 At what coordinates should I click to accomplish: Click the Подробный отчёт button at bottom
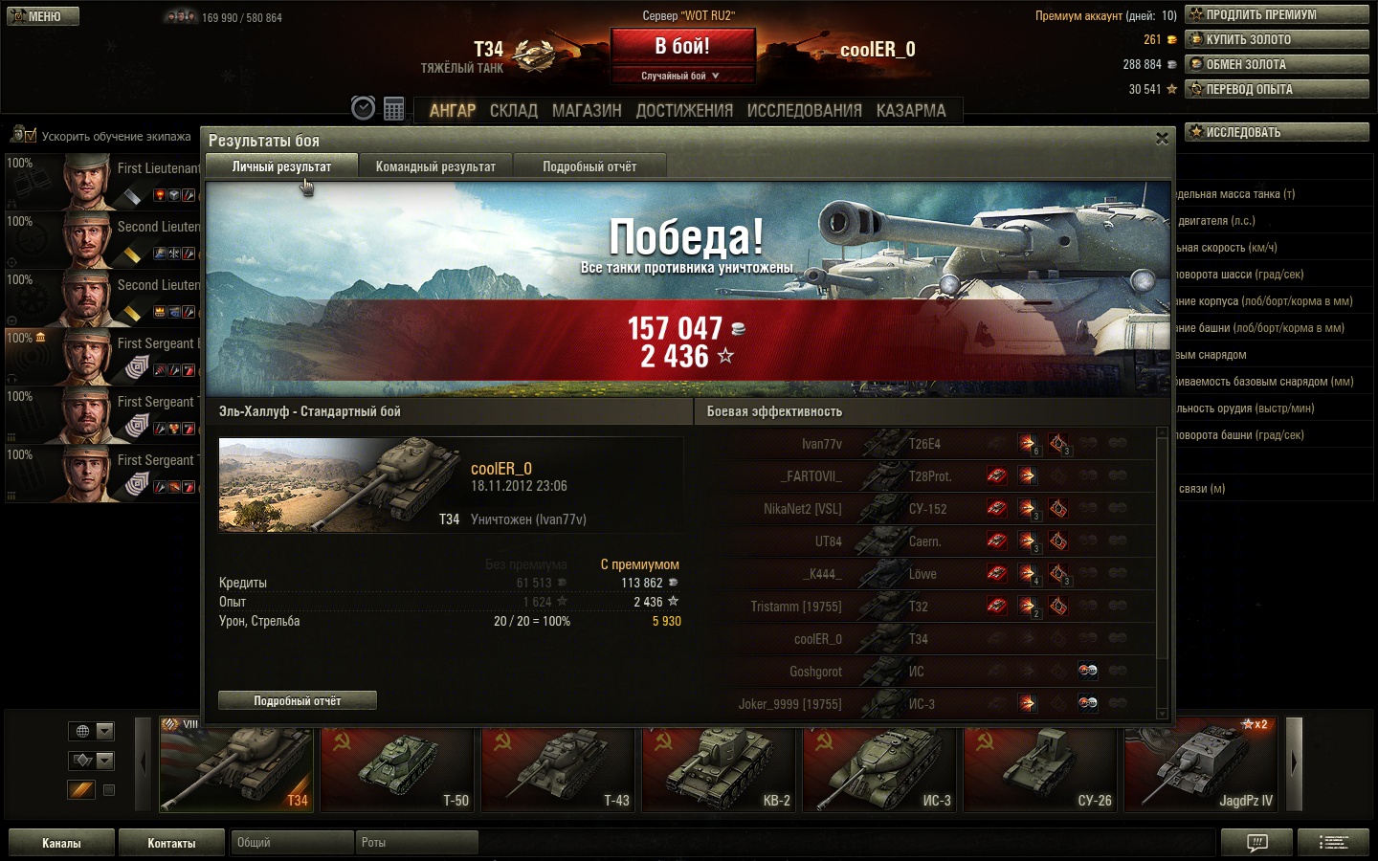(298, 700)
